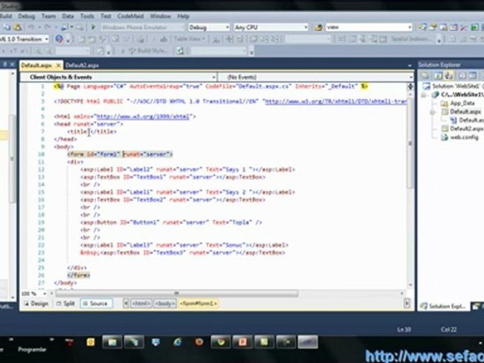Image resolution: width=484 pixels, height=363 pixels.
Task: Click the editor split handle above the vertical scrollbar
Action: pyautogui.click(x=410, y=87)
